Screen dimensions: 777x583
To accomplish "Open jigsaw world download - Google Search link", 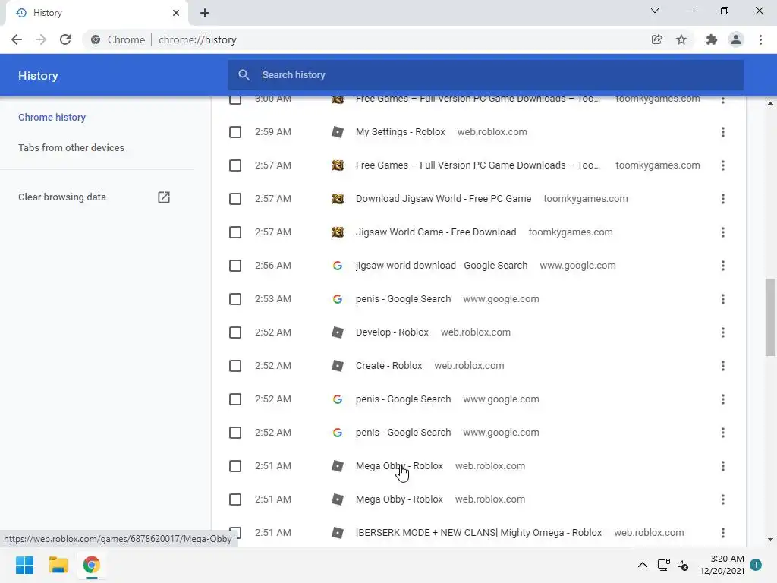I will point(442,266).
